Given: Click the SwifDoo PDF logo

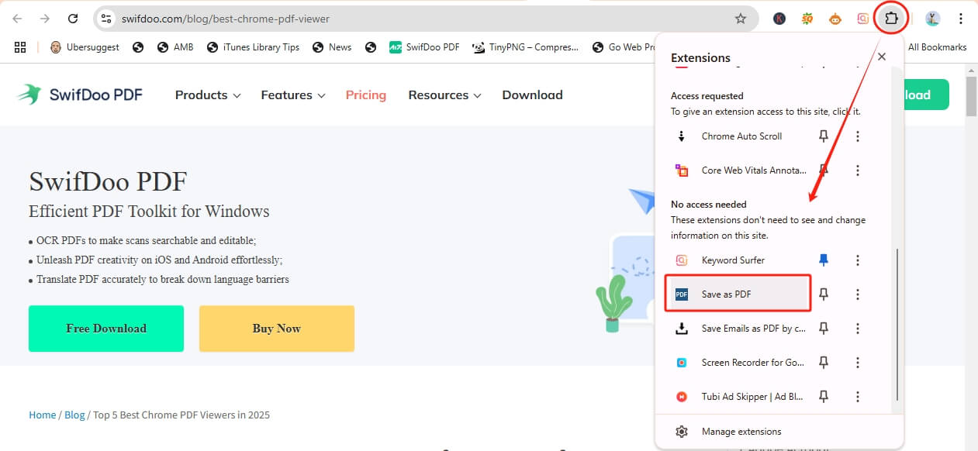Looking at the screenshot, I should [80, 95].
